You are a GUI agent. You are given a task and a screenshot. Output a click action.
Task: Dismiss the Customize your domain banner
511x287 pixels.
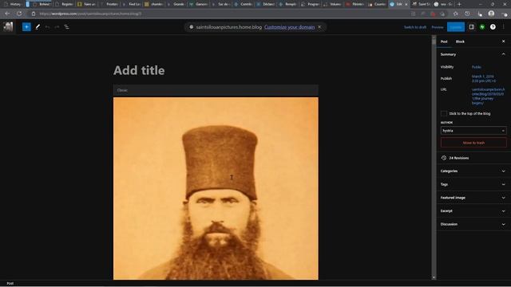319,27
